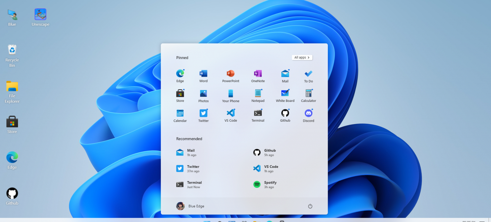The height and width of the screenshot is (222, 491).
Task: Open the White Board app
Action: [284, 93]
